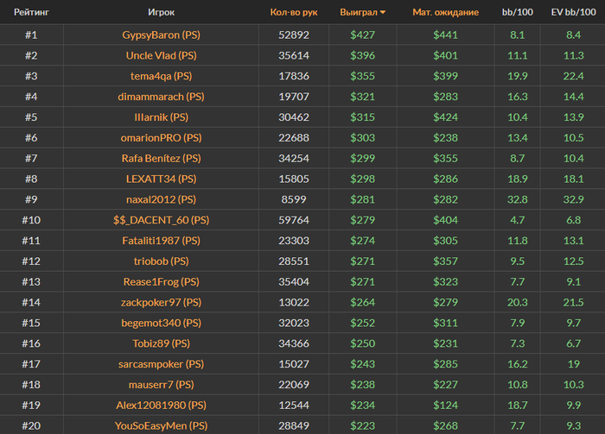Select bb/100 value 20.3
The width and height of the screenshot is (605, 434).
pyautogui.click(x=518, y=302)
